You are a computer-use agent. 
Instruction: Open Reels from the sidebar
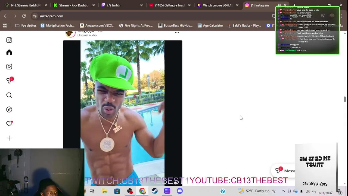[x=9, y=67]
